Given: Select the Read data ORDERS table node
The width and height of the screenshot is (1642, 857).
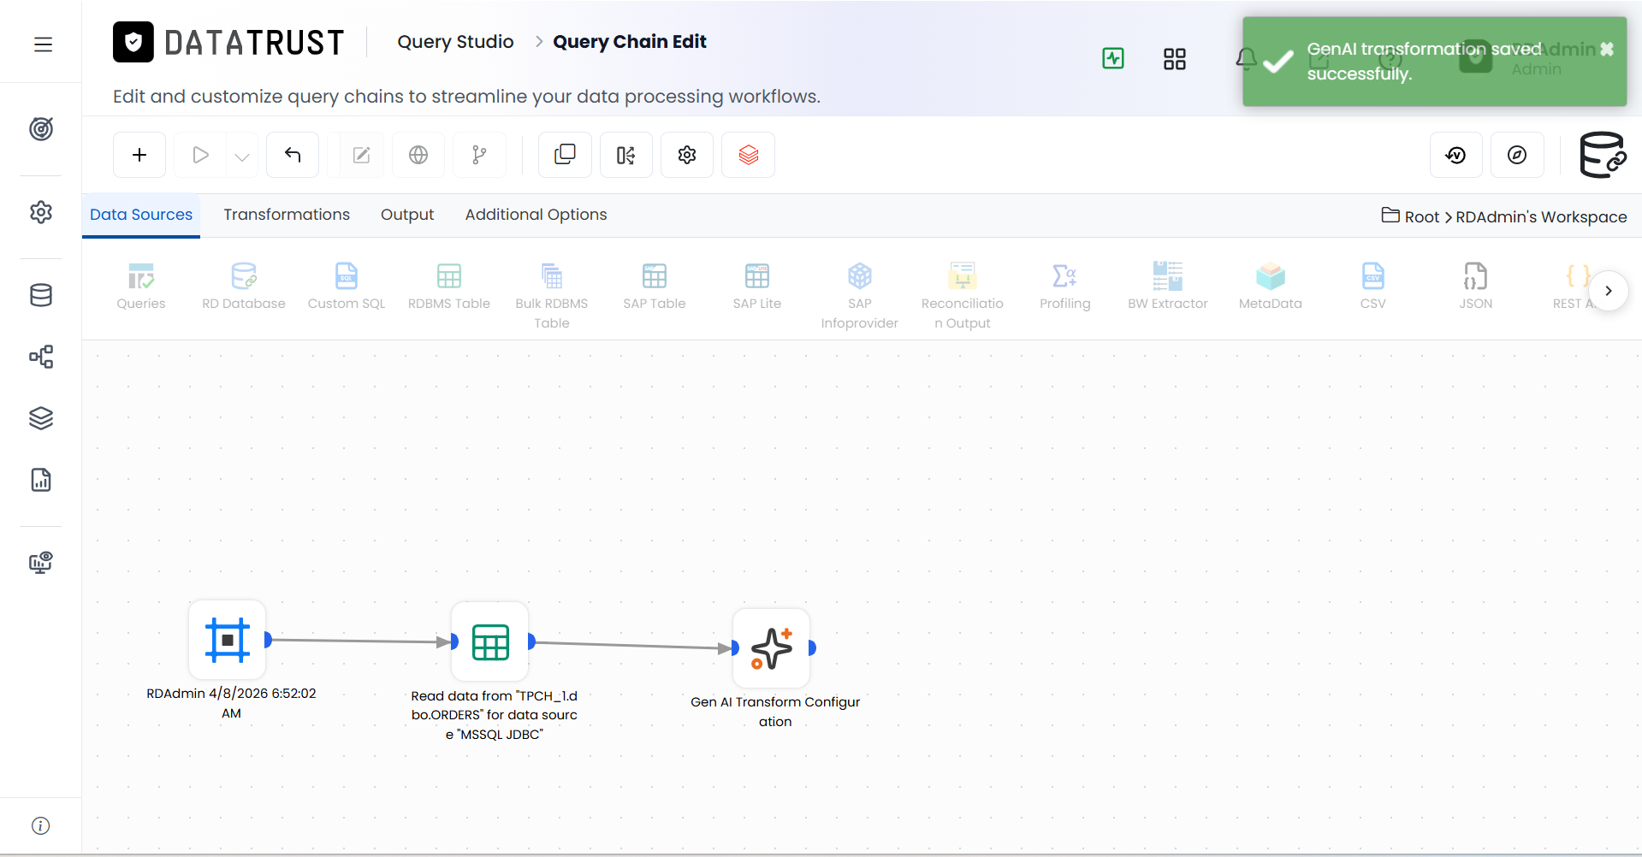Looking at the screenshot, I should [x=490, y=642].
